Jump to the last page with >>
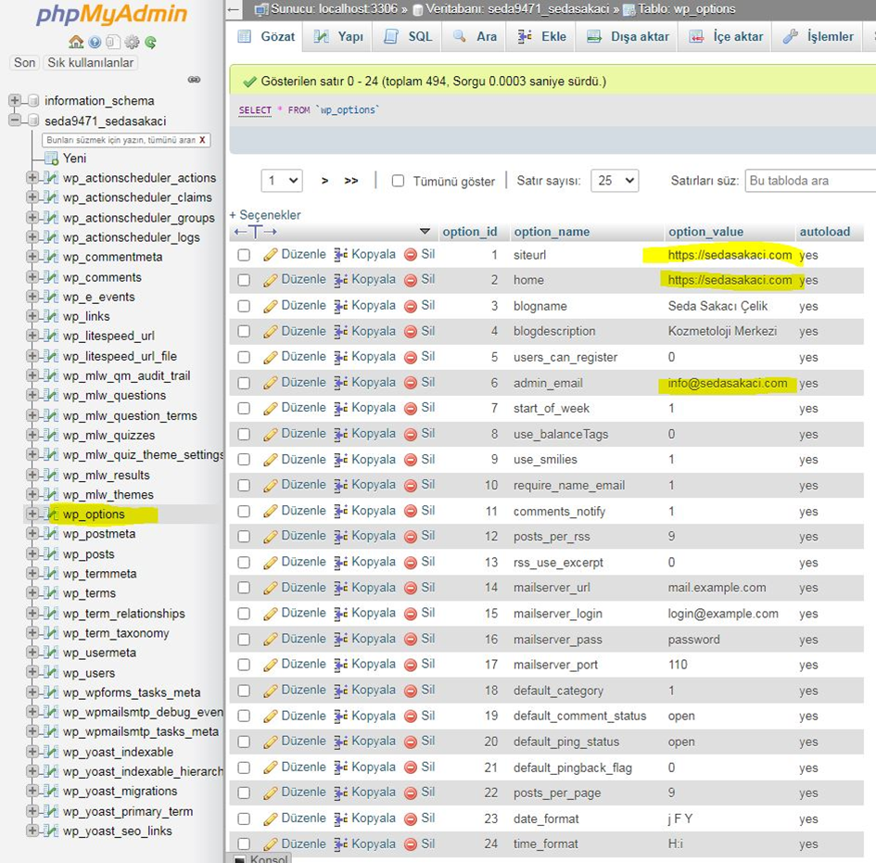This screenshot has height=863, width=876. pos(350,181)
